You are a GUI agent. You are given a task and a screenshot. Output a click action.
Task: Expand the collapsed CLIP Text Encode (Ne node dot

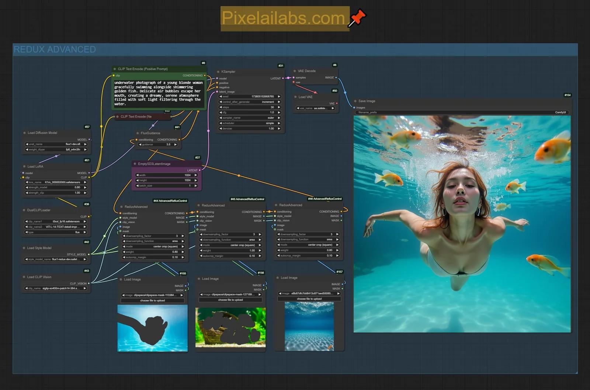117,116
